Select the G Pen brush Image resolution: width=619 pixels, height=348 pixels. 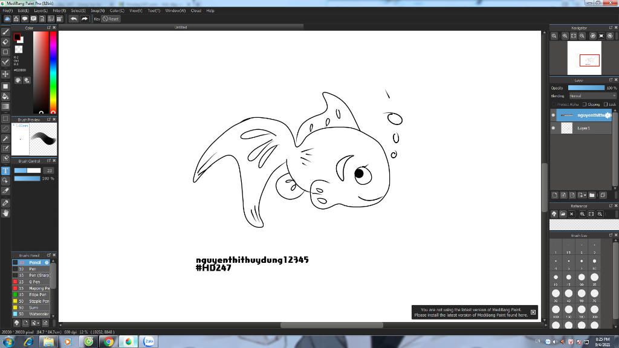click(x=31, y=282)
